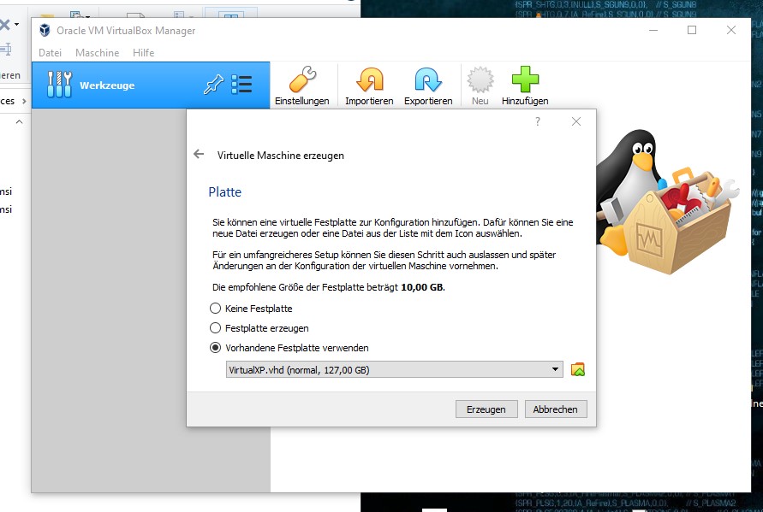Click the Virtuelle Maschine erzeugen title

pyautogui.click(x=281, y=156)
